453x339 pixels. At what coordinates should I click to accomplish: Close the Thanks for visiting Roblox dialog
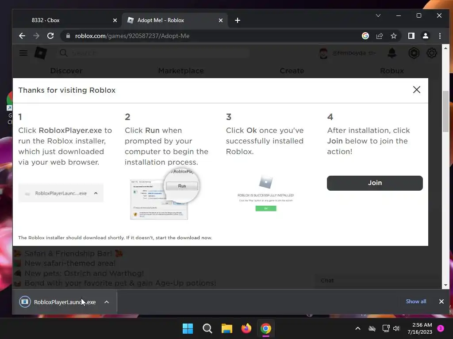coord(417,90)
